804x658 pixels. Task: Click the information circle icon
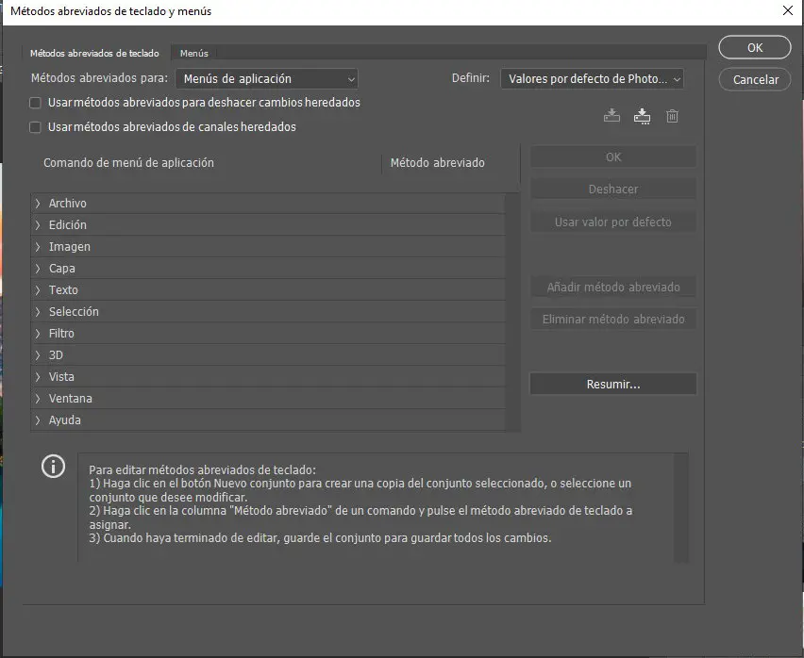pyautogui.click(x=54, y=467)
